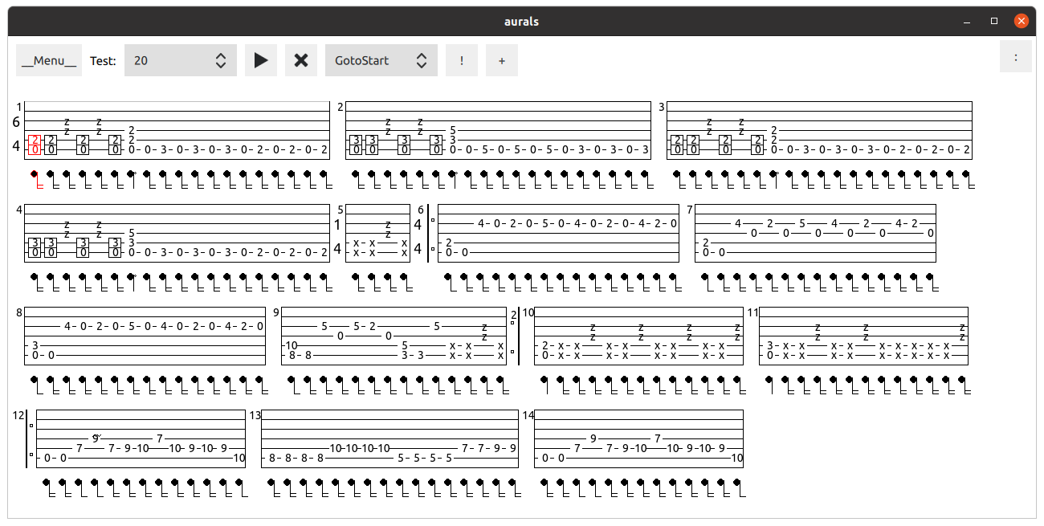Click the first rhythm note under measure 13
Image resolution: width=1044 pixels, height=526 pixels.
pos(274,488)
